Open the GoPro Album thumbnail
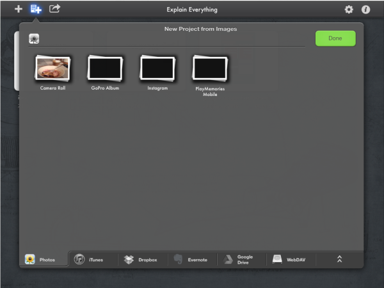The image size is (384, 288). pyautogui.click(x=105, y=68)
